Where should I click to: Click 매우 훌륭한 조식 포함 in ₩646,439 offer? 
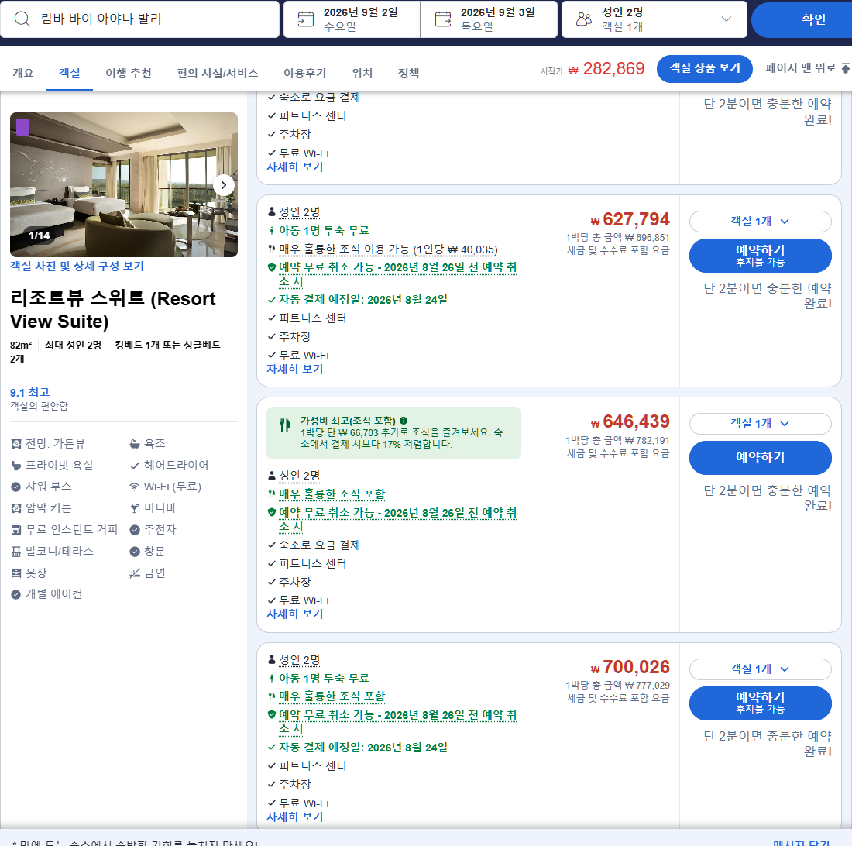point(332,494)
